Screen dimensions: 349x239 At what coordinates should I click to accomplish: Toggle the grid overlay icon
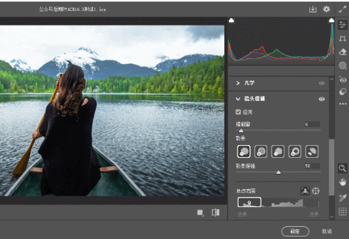tap(343, 212)
